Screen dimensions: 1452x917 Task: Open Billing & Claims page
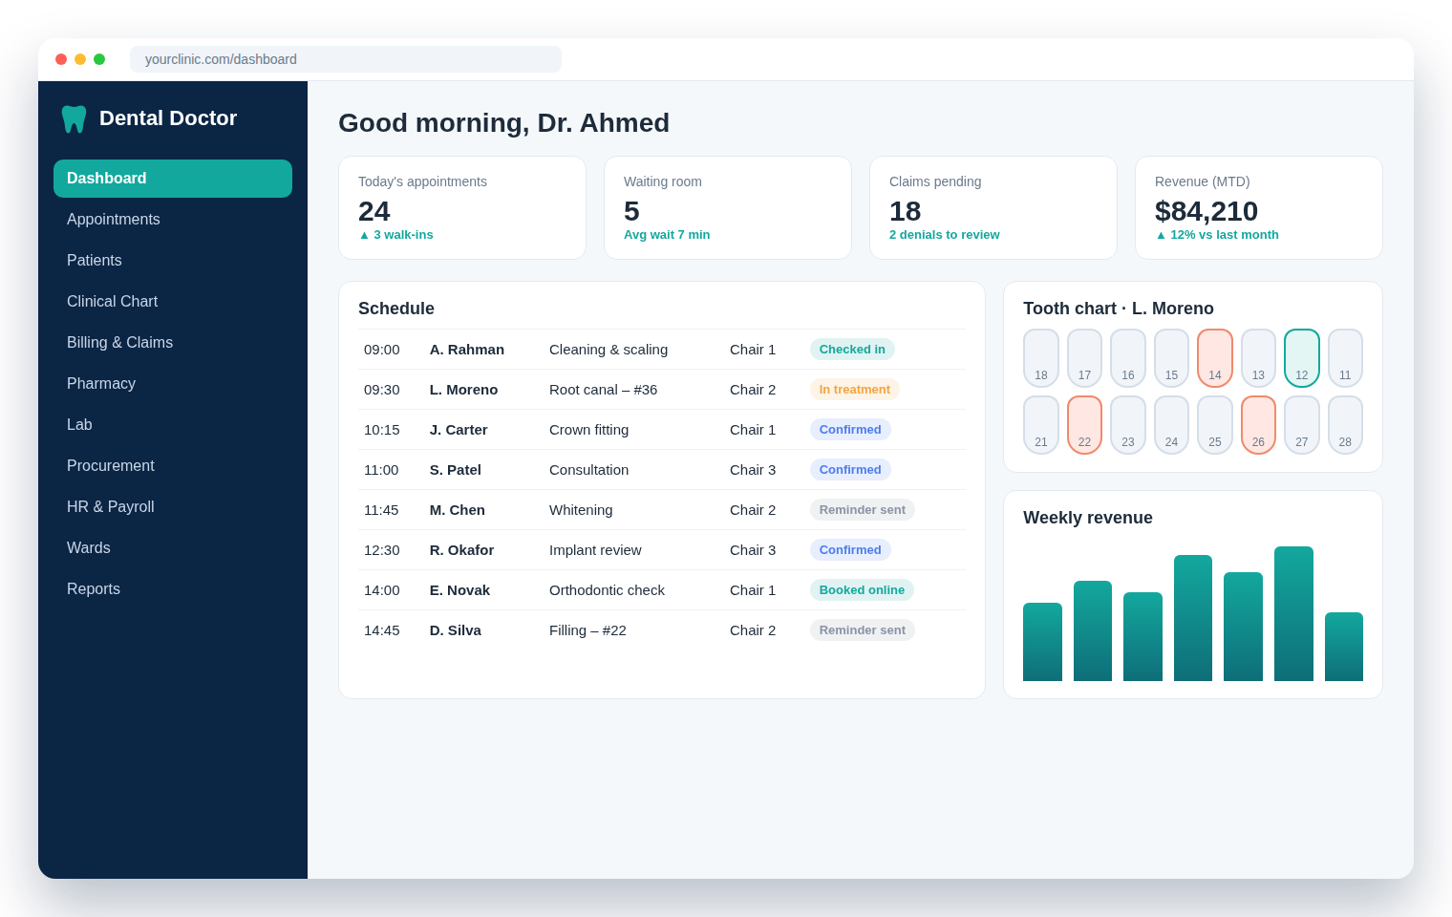coord(173,343)
